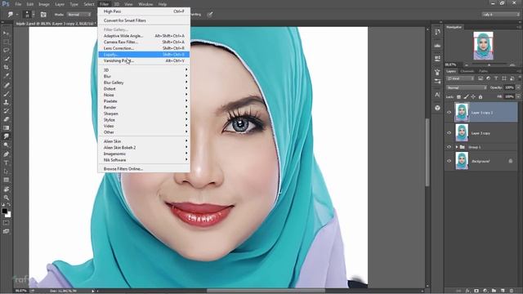Click the Navigator zoom slider
The height and width of the screenshot is (294, 523).
pyautogui.click(x=489, y=65)
